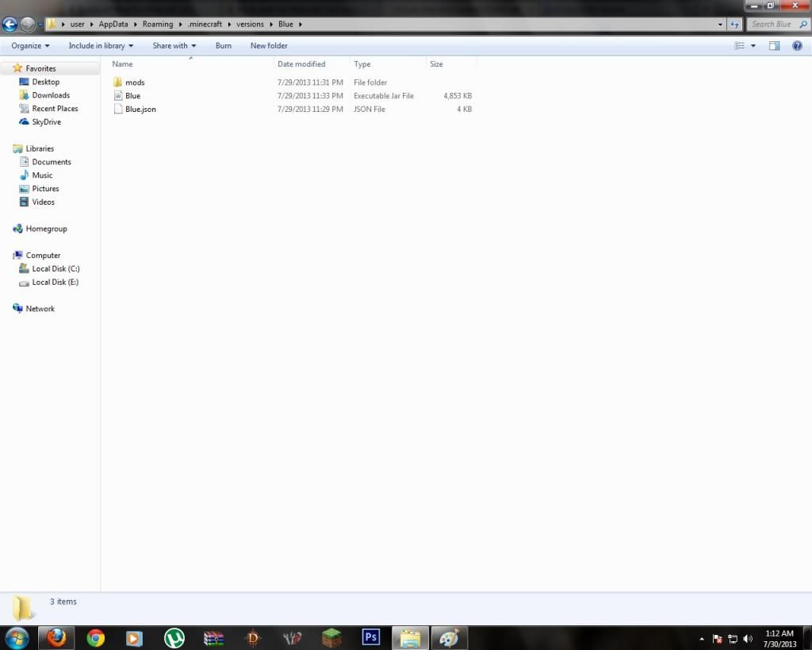The height and width of the screenshot is (650, 812).
Task: Select the mods folder
Action: (x=135, y=83)
